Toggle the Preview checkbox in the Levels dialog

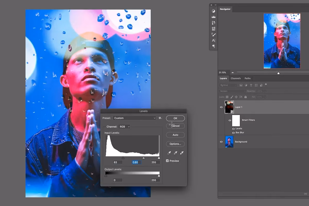(x=167, y=160)
